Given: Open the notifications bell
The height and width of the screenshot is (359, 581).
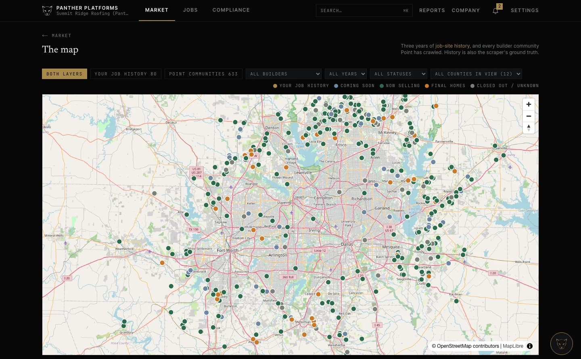Looking at the screenshot, I should coord(495,10).
